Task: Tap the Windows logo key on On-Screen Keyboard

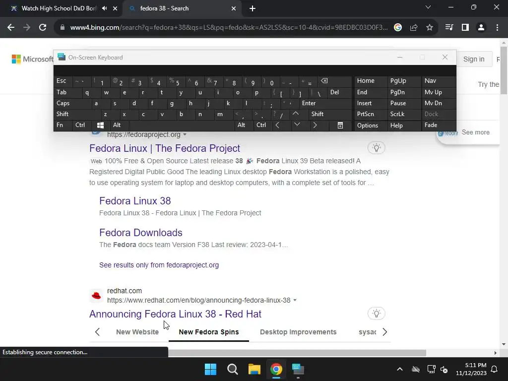Action: click(x=100, y=125)
